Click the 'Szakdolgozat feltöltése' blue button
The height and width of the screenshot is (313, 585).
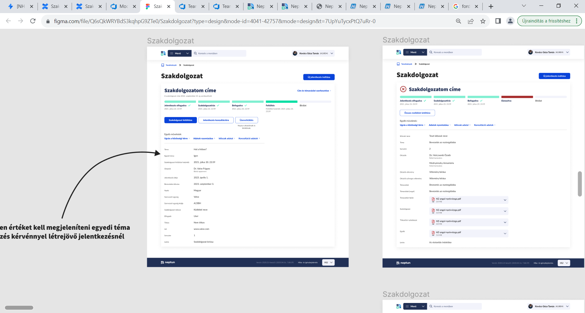click(x=180, y=120)
